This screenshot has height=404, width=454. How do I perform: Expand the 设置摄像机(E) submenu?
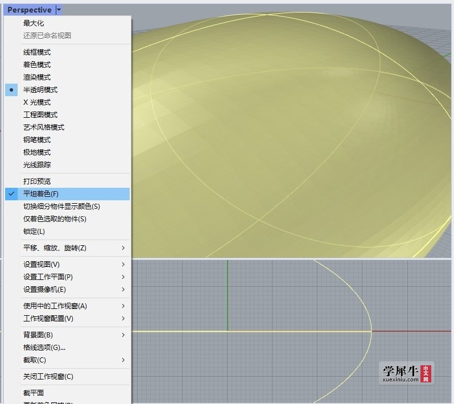pyautogui.click(x=68, y=290)
